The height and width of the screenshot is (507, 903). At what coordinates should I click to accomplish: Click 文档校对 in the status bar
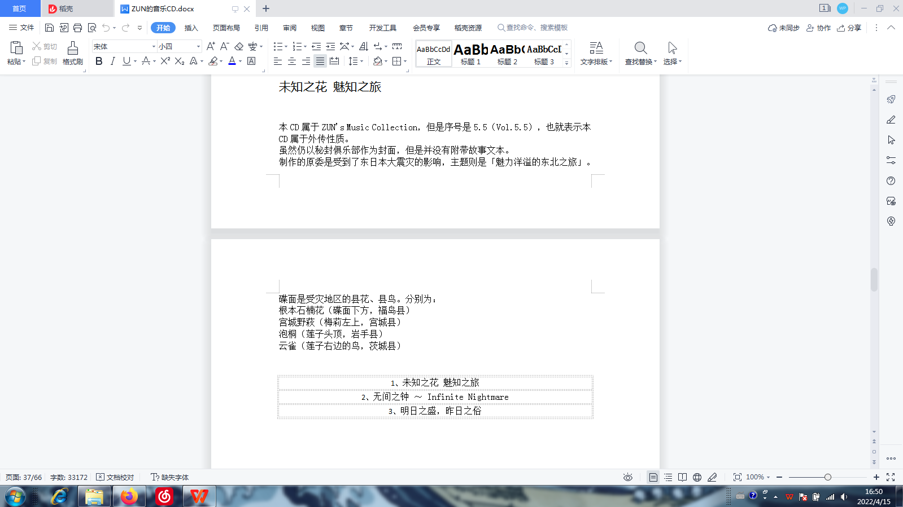tap(115, 477)
